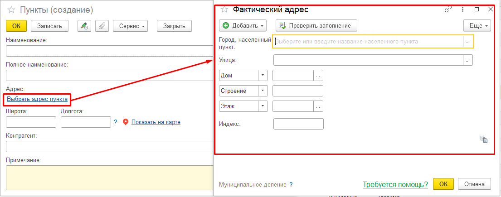Image resolution: width=501 pixels, height=197 pixels.
Task: Expand the Дом type dropdown arrow
Action: click(x=263, y=75)
